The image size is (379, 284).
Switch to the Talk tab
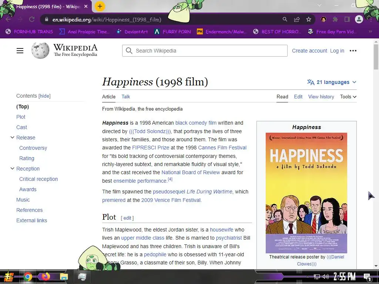(126, 97)
